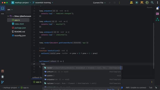Click the editor vertical scrollbar
The image size is (160, 90).
[153, 46]
